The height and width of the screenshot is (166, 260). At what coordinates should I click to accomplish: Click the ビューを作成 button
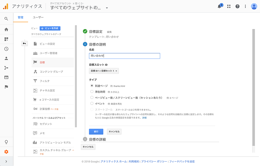50,28
